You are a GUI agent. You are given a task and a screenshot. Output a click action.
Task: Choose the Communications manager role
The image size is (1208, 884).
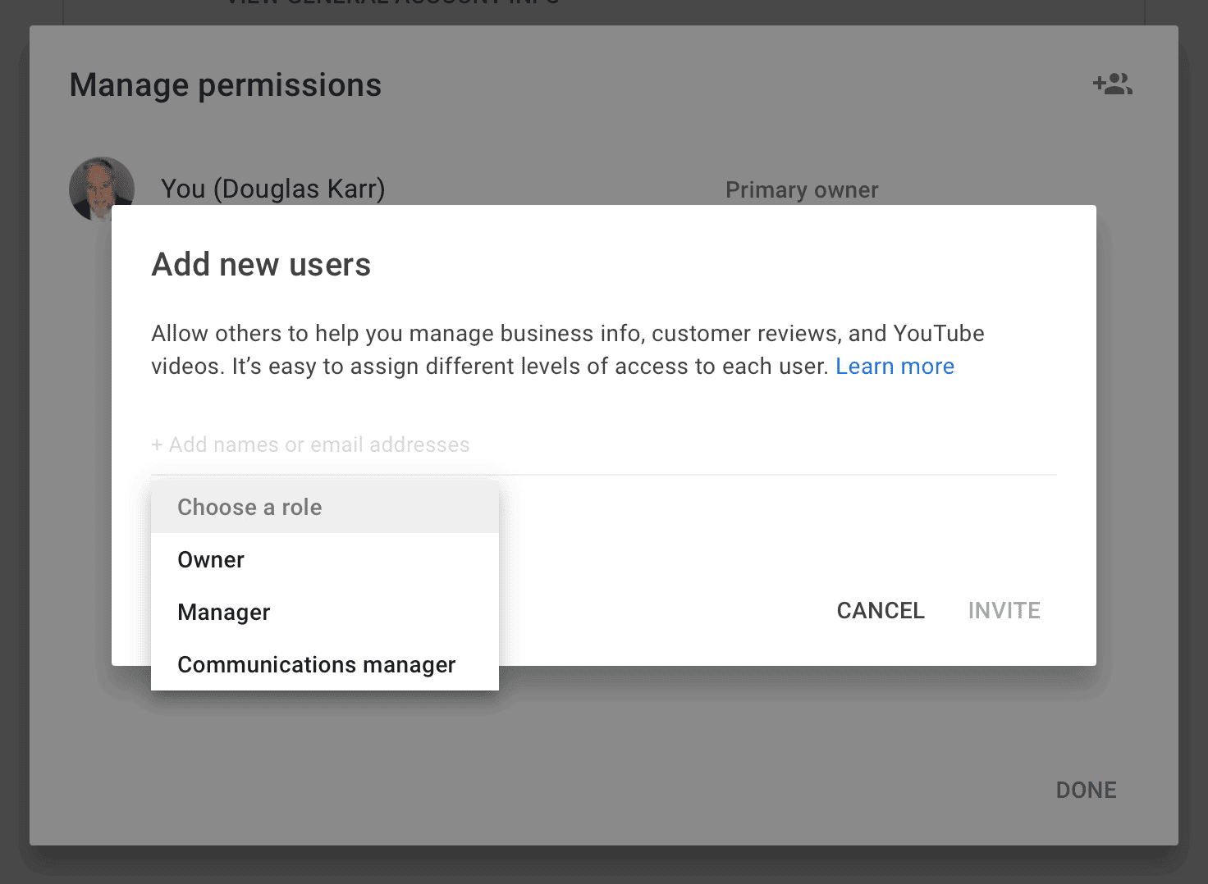(316, 665)
